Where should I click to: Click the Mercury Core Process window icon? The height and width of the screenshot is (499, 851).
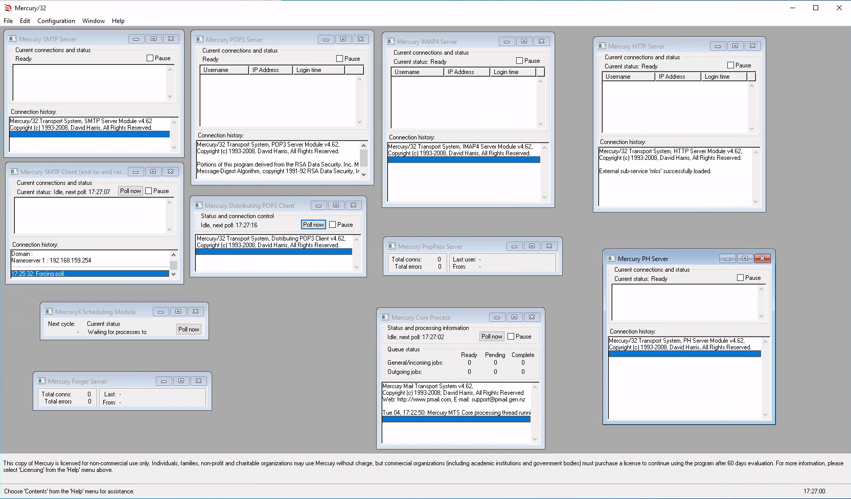(385, 317)
